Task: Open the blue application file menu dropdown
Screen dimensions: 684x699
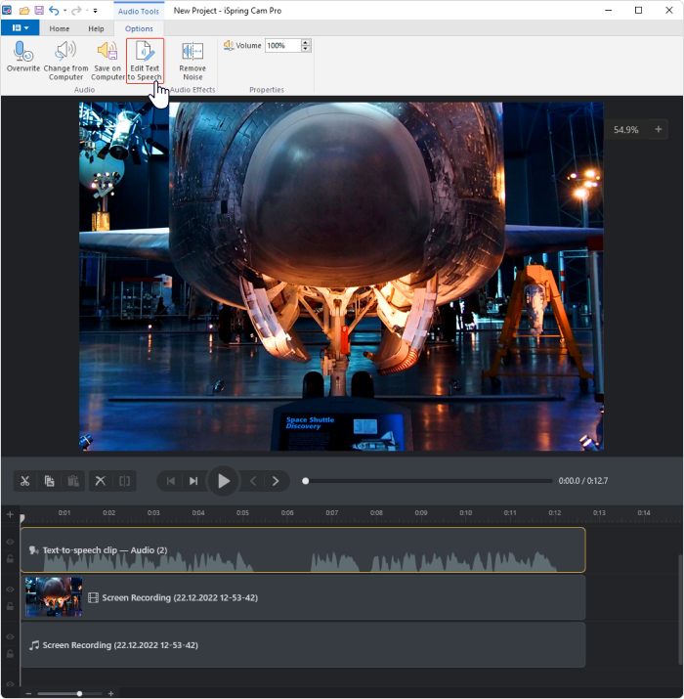Action: pyautogui.click(x=20, y=28)
